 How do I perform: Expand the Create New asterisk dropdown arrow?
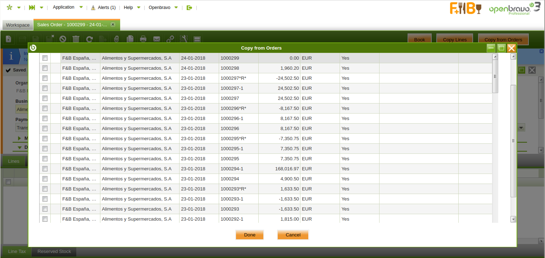pyautogui.click(x=19, y=8)
